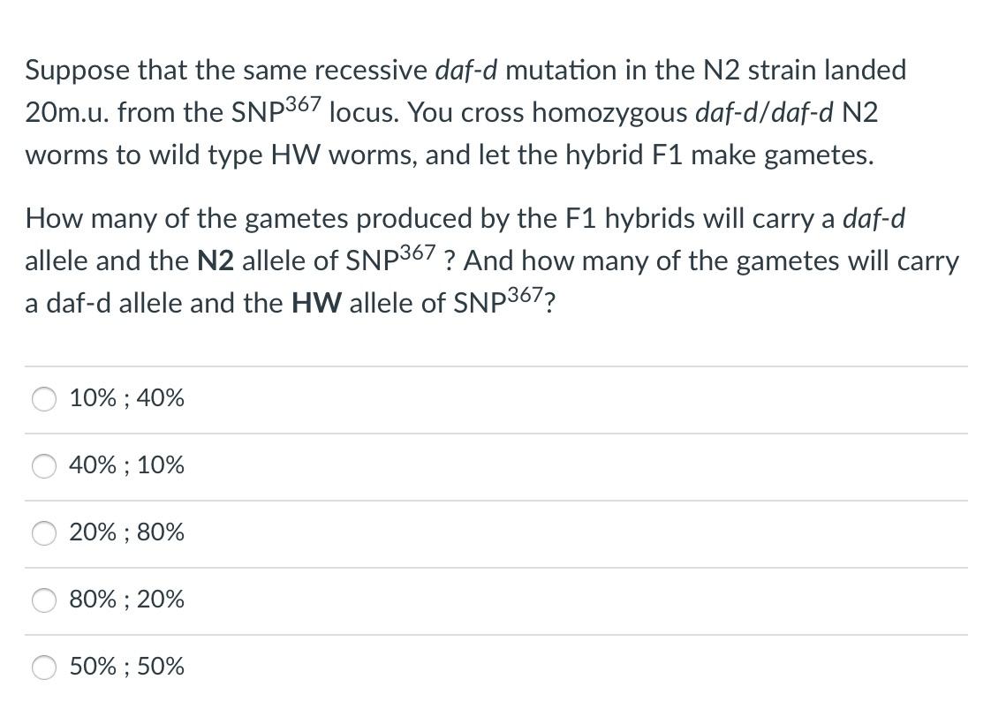The image size is (991, 717).
Task: Click the answer label "20% ; 80%"
Action: coord(126,532)
